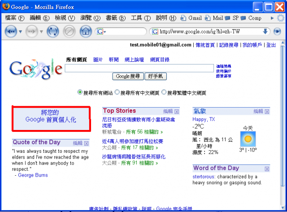Click the personalize Google homepage box
Screen dimensions: 287x212
click(x=51, y=118)
